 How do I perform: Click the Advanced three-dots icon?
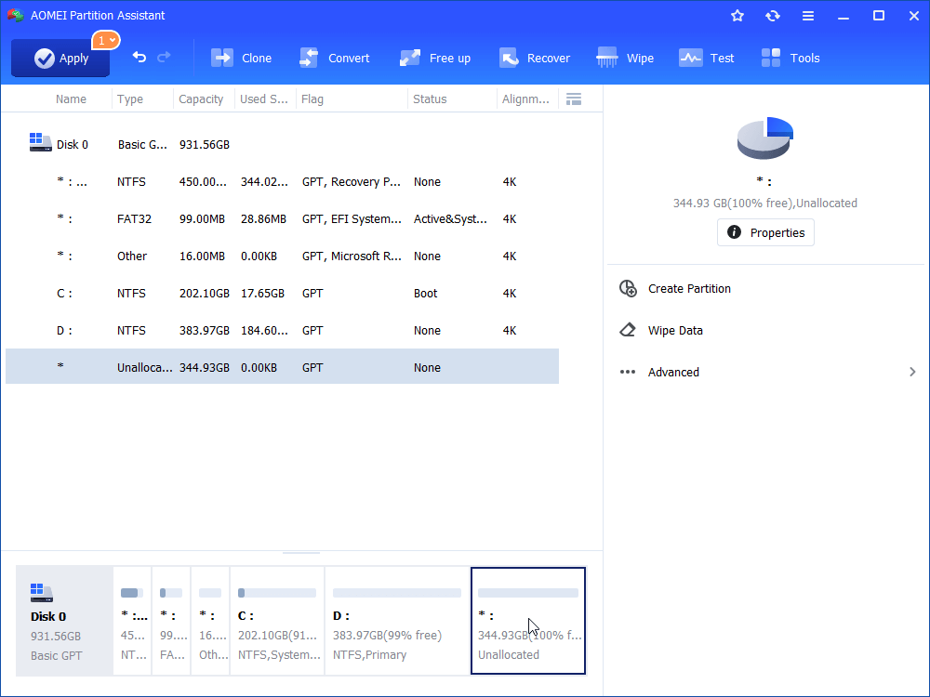[x=628, y=373]
